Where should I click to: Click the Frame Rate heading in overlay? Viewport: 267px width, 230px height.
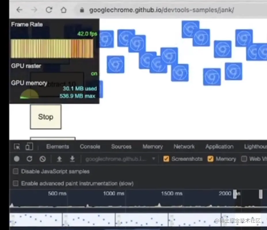click(x=27, y=24)
